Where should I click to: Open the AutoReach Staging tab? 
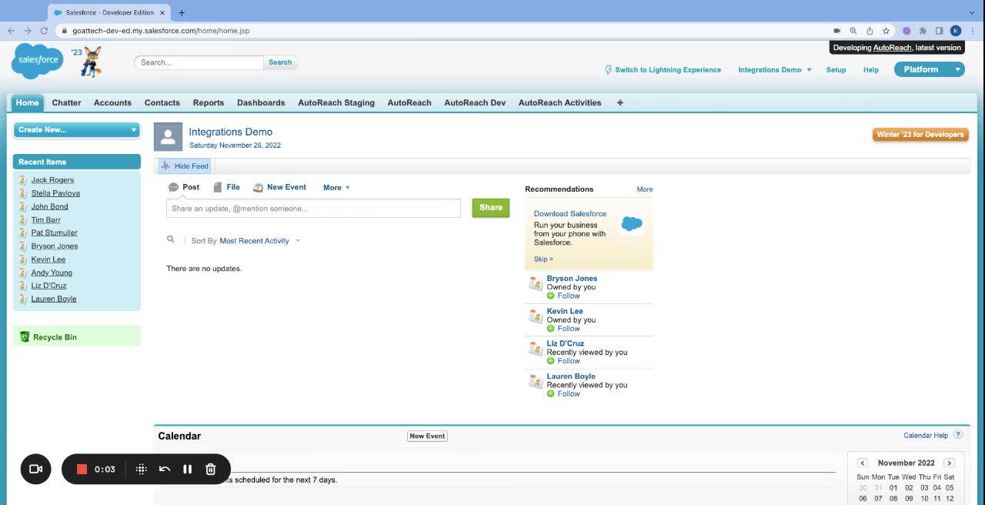(x=336, y=102)
